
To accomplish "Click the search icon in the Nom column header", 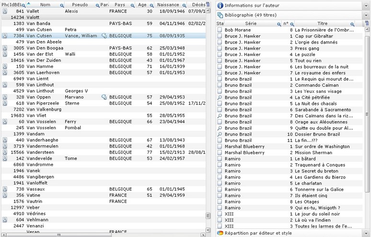I will pos(62,4).
